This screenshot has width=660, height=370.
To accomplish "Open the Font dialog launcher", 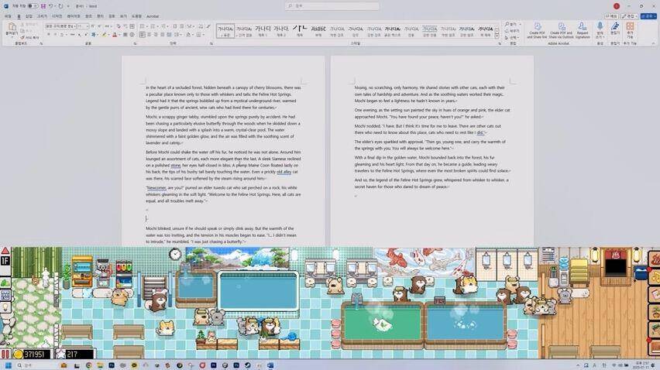I will 135,43.
